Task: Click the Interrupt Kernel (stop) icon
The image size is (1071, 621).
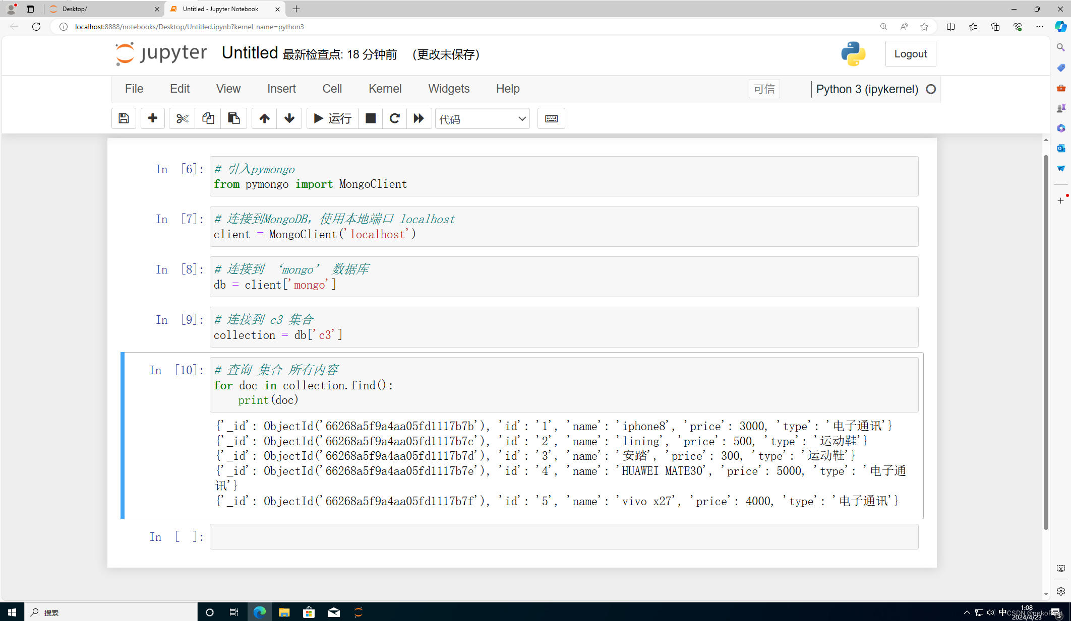Action: tap(370, 118)
